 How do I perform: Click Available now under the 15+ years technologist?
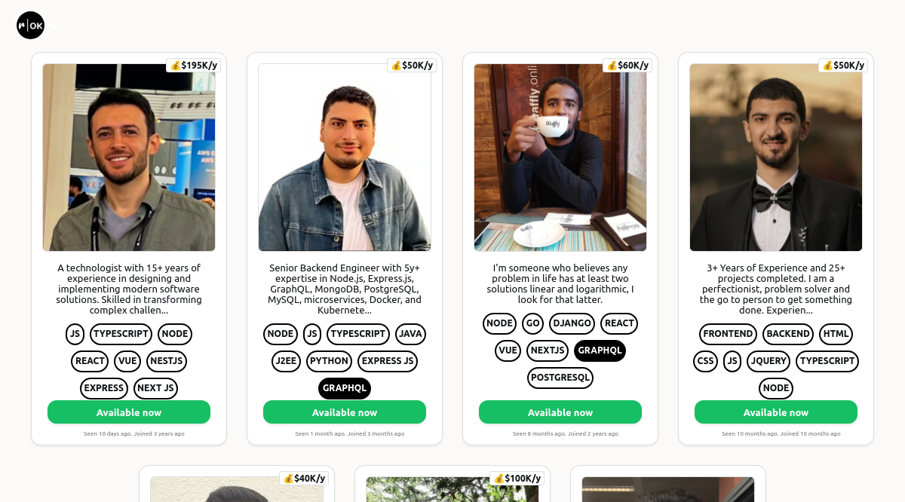(129, 412)
